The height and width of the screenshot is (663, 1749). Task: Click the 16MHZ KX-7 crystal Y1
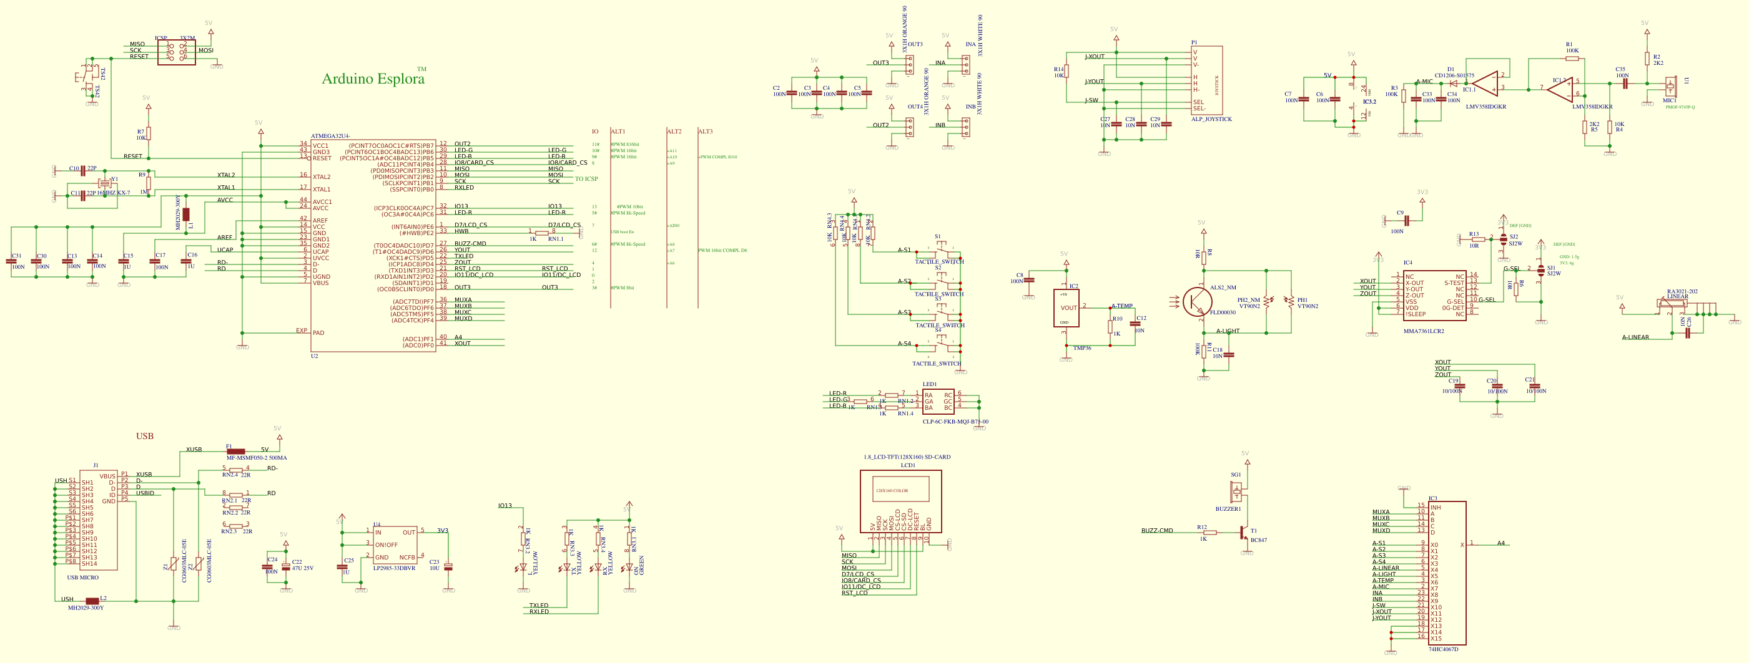(106, 185)
